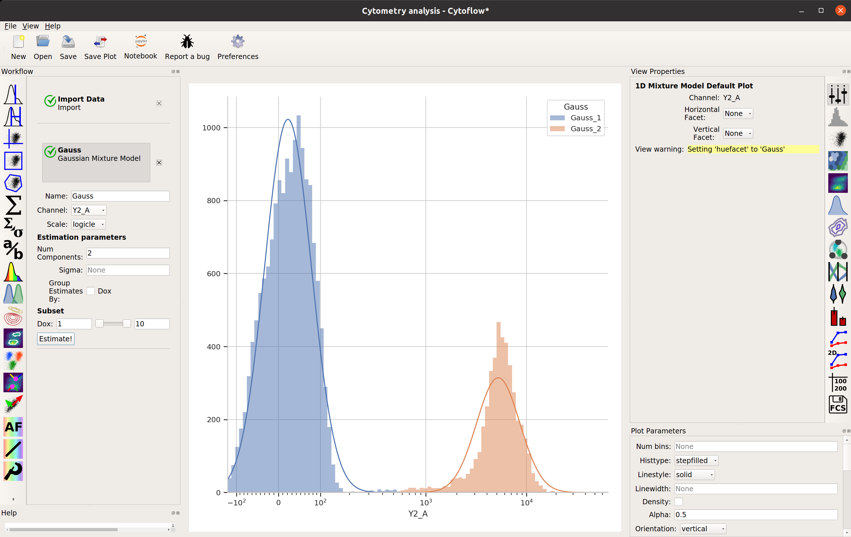851x537 pixels.
Task: Open the Help menu
Action: pyautogui.click(x=52, y=26)
